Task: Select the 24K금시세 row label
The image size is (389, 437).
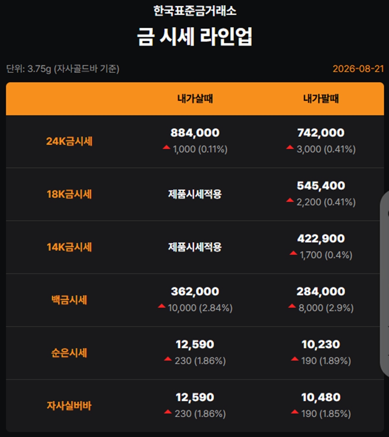Action: pos(69,141)
